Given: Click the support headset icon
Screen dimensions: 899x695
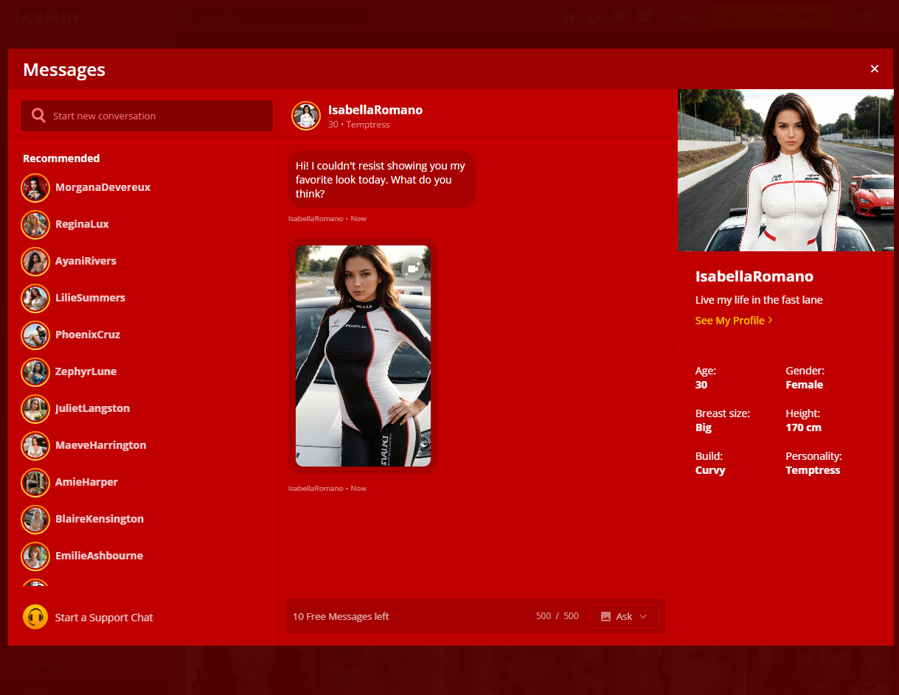Looking at the screenshot, I should [x=35, y=617].
